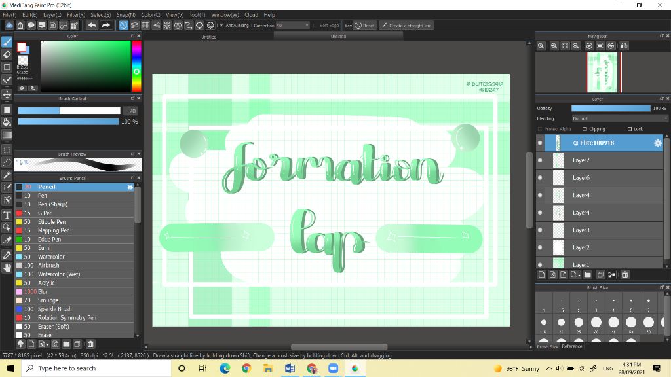Open settings gear on Elite100918 layer

658,143
